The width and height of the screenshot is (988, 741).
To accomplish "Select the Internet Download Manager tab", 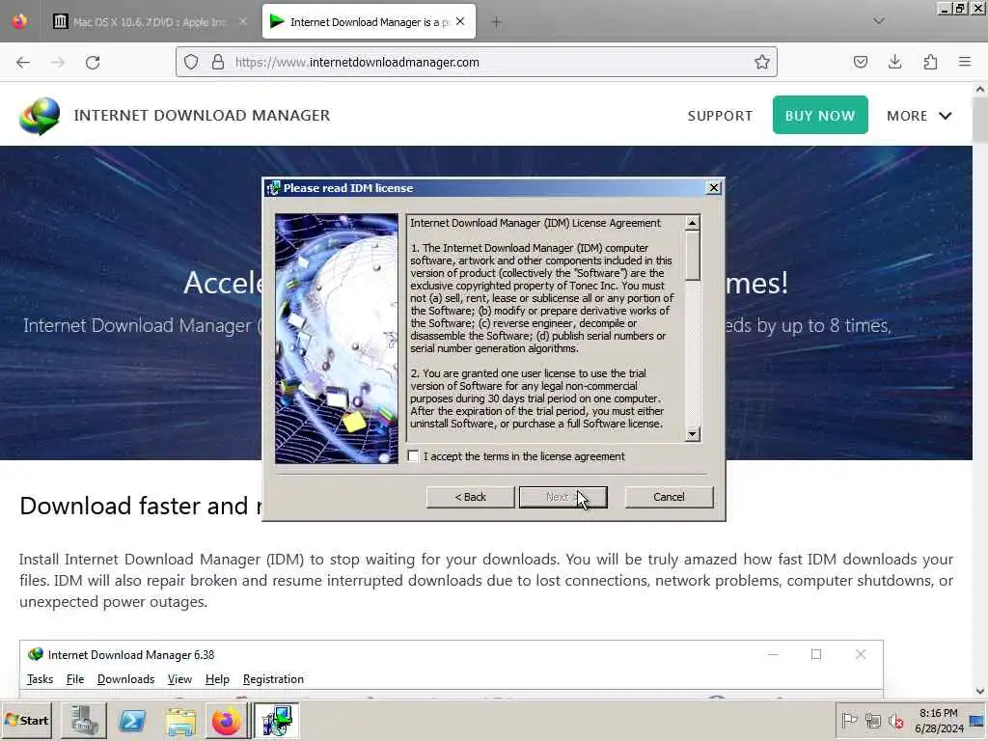I will (369, 21).
